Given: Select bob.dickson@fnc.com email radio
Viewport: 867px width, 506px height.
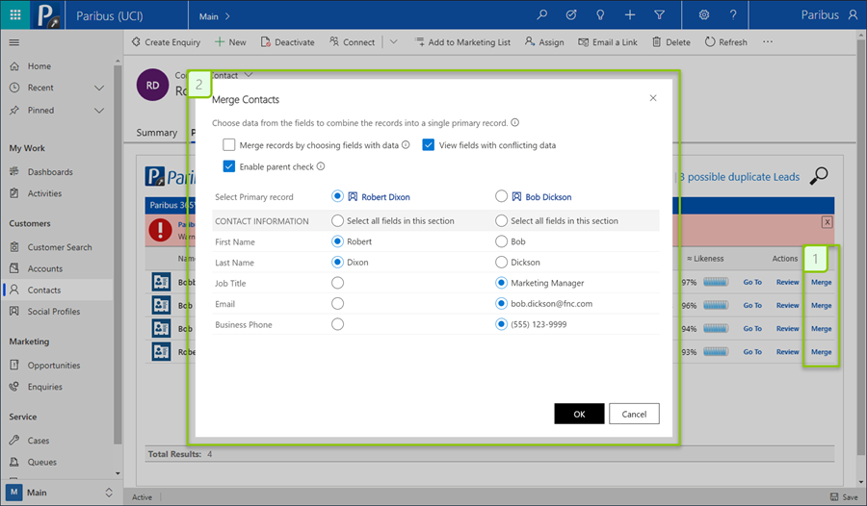Looking at the screenshot, I should [x=502, y=304].
